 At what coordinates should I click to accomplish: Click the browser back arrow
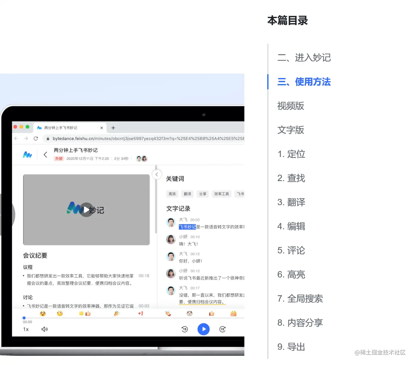coord(17,139)
